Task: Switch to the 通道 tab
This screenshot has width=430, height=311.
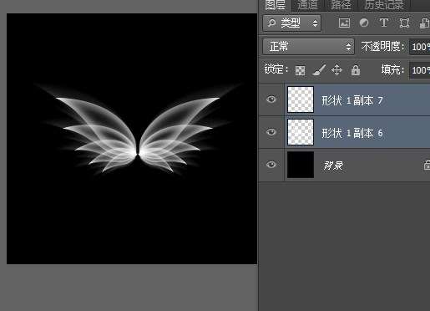Action: pos(307,5)
